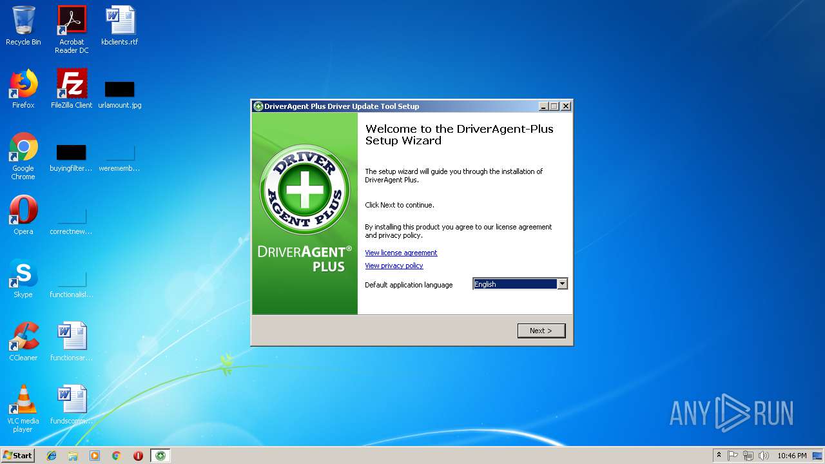Open the VLC media player shortcut

[x=23, y=409]
